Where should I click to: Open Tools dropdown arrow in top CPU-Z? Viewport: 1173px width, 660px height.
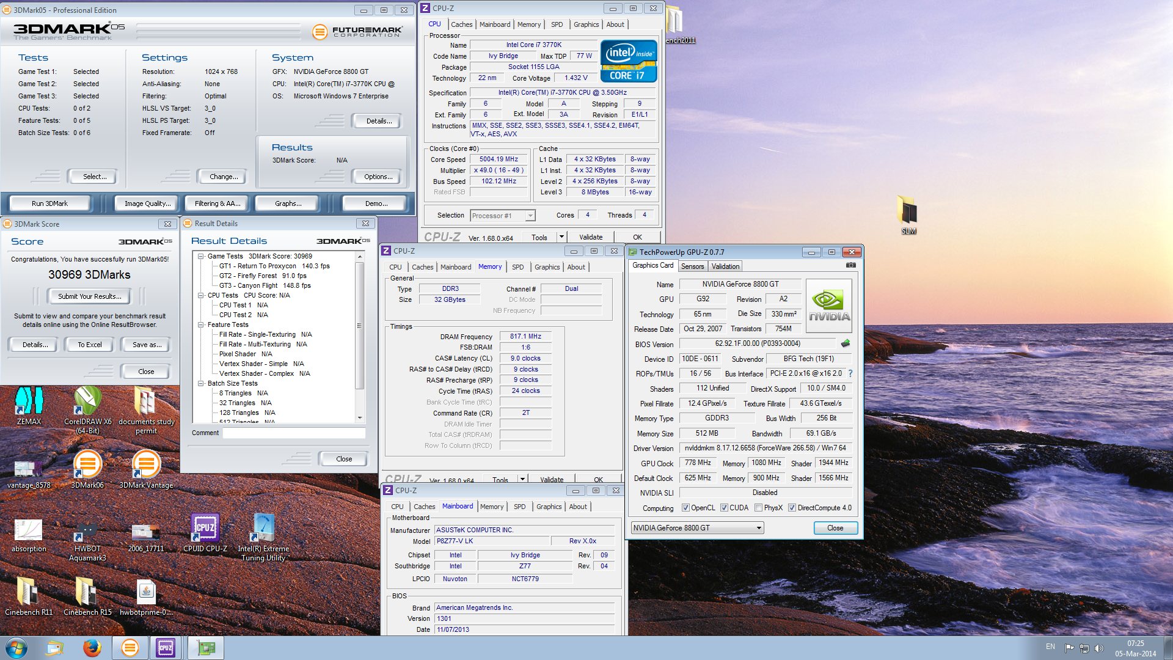coord(561,237)
